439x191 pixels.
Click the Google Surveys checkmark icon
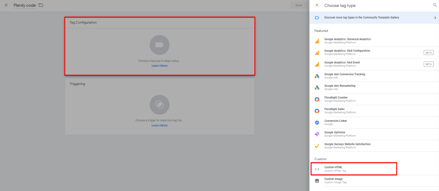coord(317,146)
